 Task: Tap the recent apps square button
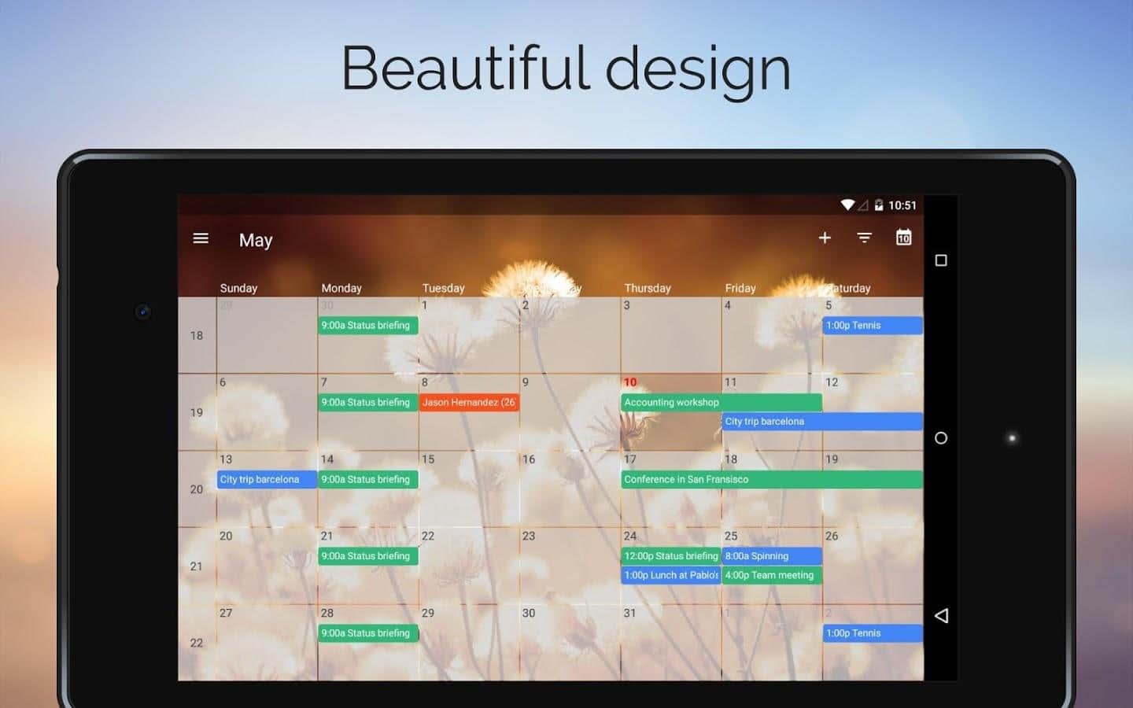tap(940, 260)
